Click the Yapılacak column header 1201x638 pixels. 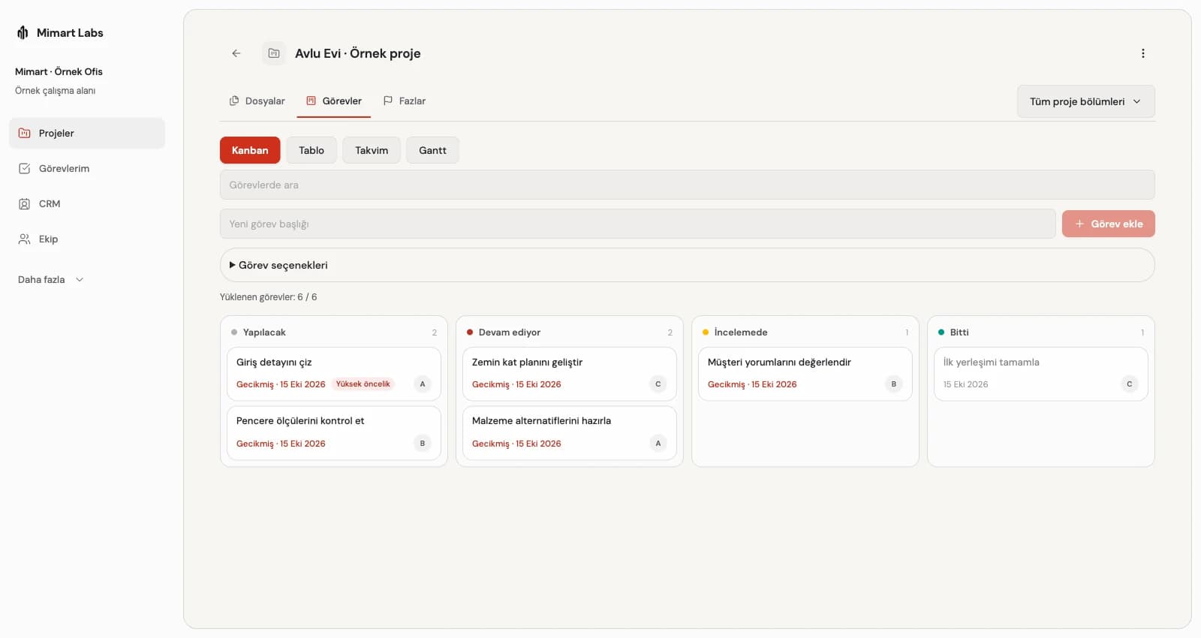(x=333, y=332)
